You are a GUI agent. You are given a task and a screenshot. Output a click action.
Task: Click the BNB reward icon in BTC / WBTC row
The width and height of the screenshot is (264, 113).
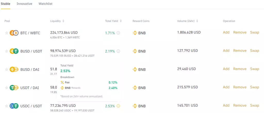pos(135,33)
